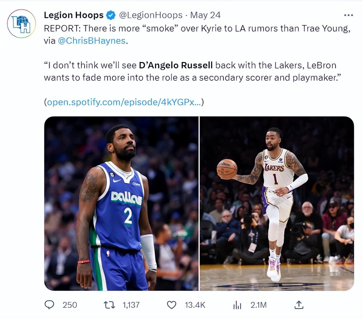
Task: Click the reply speech bubble icon
Action: (x=49, y=305)
